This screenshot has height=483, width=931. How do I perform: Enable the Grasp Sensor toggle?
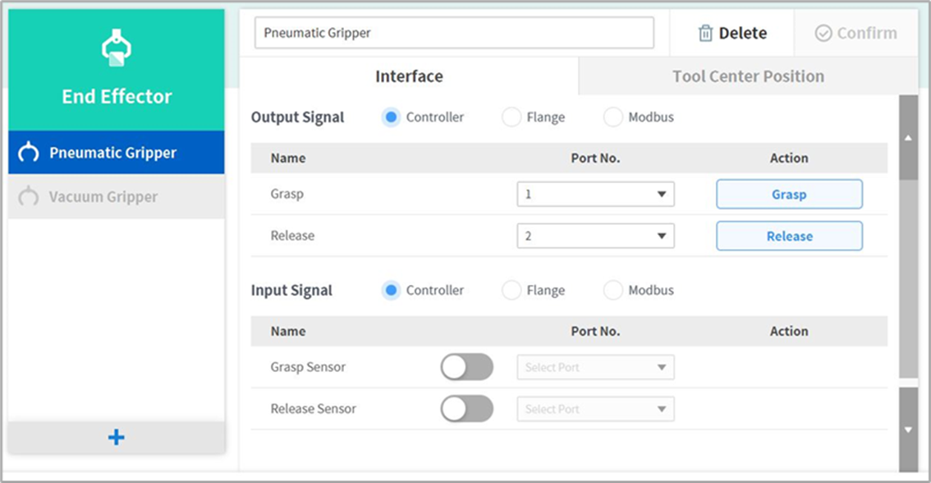(x=466, y=367)
